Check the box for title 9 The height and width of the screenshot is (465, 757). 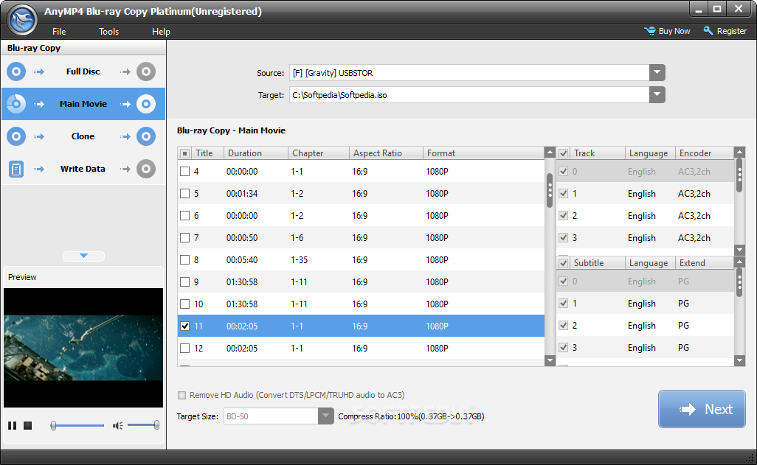click(185, 282)
